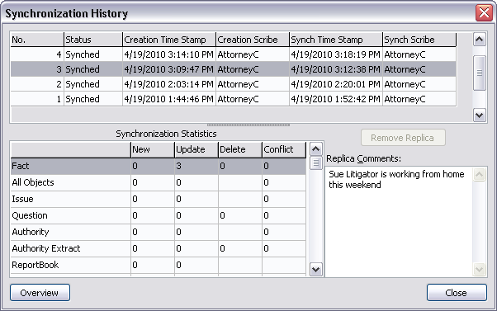Click Replica Comments scroll down arrow

pos(479,270)
